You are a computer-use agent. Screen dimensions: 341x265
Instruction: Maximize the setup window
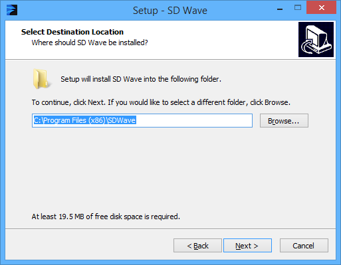coord(298,8)
